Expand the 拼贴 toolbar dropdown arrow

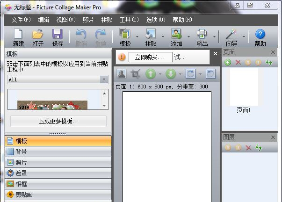(x=163, y=36)
